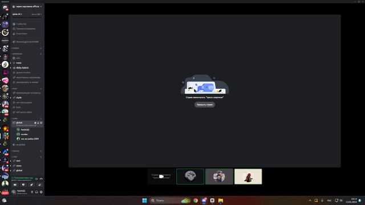Open the soundboard in voice panel
Viewport: 365px width, 205px height.
click(x=39, y=185)
